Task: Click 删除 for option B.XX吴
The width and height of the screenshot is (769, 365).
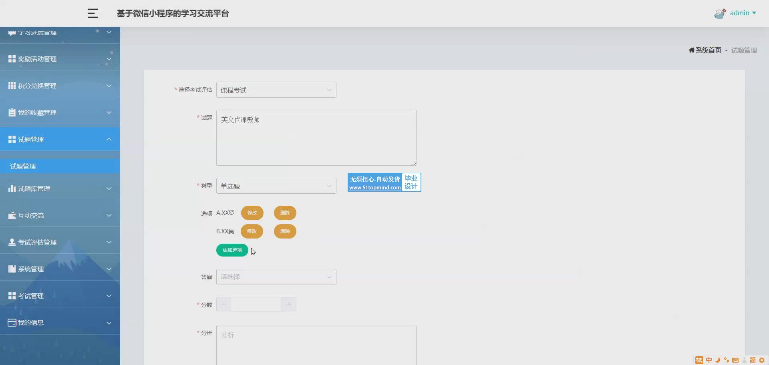Action: [285, 231]
